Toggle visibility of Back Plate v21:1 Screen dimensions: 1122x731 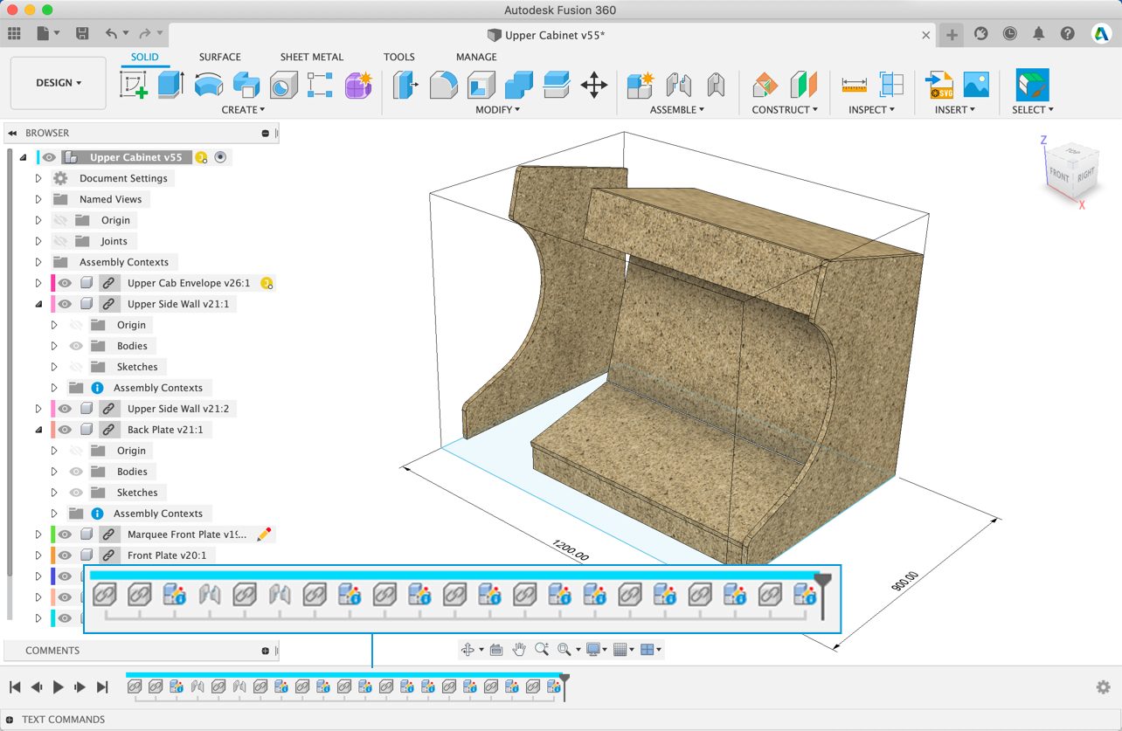pyautogui.click(x=66, y=430)
